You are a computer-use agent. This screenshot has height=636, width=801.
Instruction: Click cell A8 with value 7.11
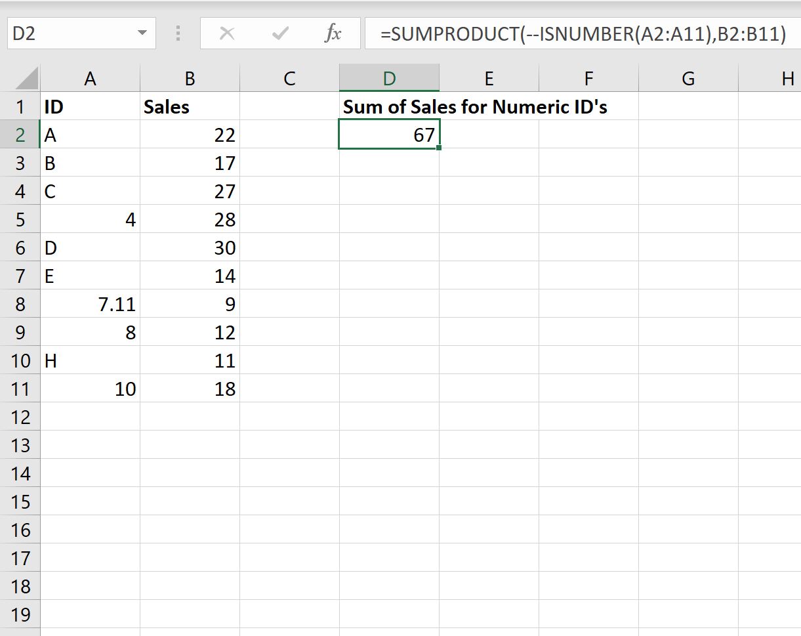click(91, 304)
